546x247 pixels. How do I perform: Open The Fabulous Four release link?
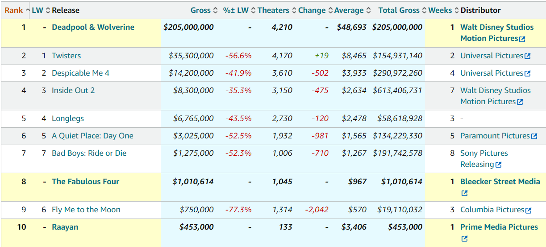85,182
